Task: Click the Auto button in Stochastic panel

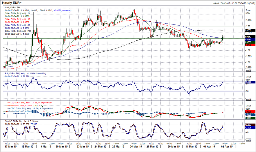Action: click(248, 140)
